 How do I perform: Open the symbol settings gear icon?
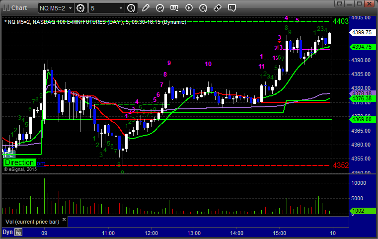[80, 8]
